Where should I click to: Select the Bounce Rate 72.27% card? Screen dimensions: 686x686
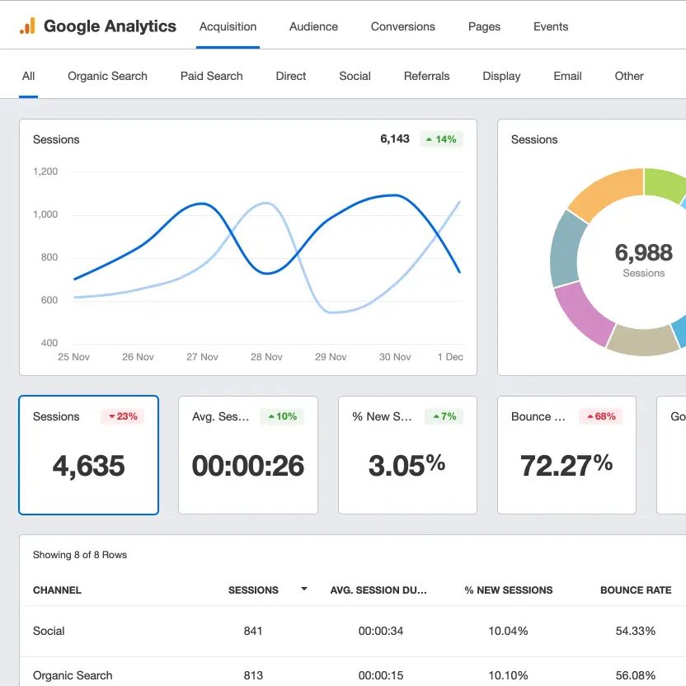[x=566, y=455]
